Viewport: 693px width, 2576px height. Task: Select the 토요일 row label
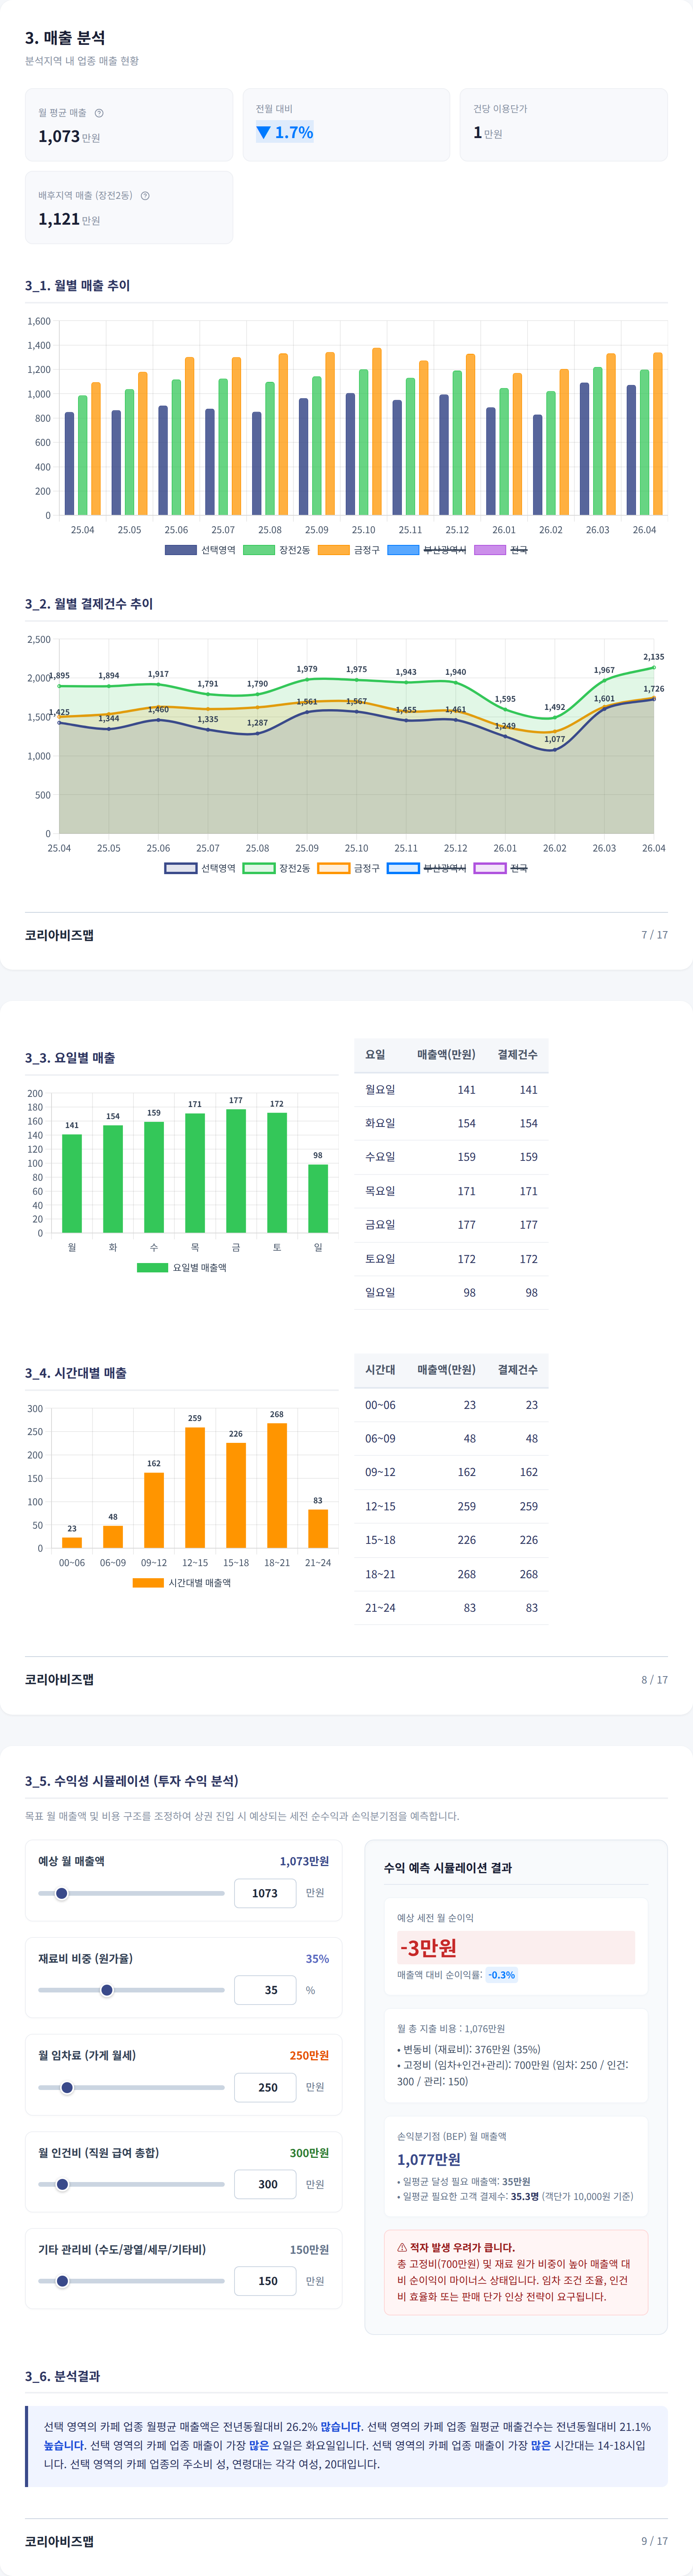tap(380, 1259)
